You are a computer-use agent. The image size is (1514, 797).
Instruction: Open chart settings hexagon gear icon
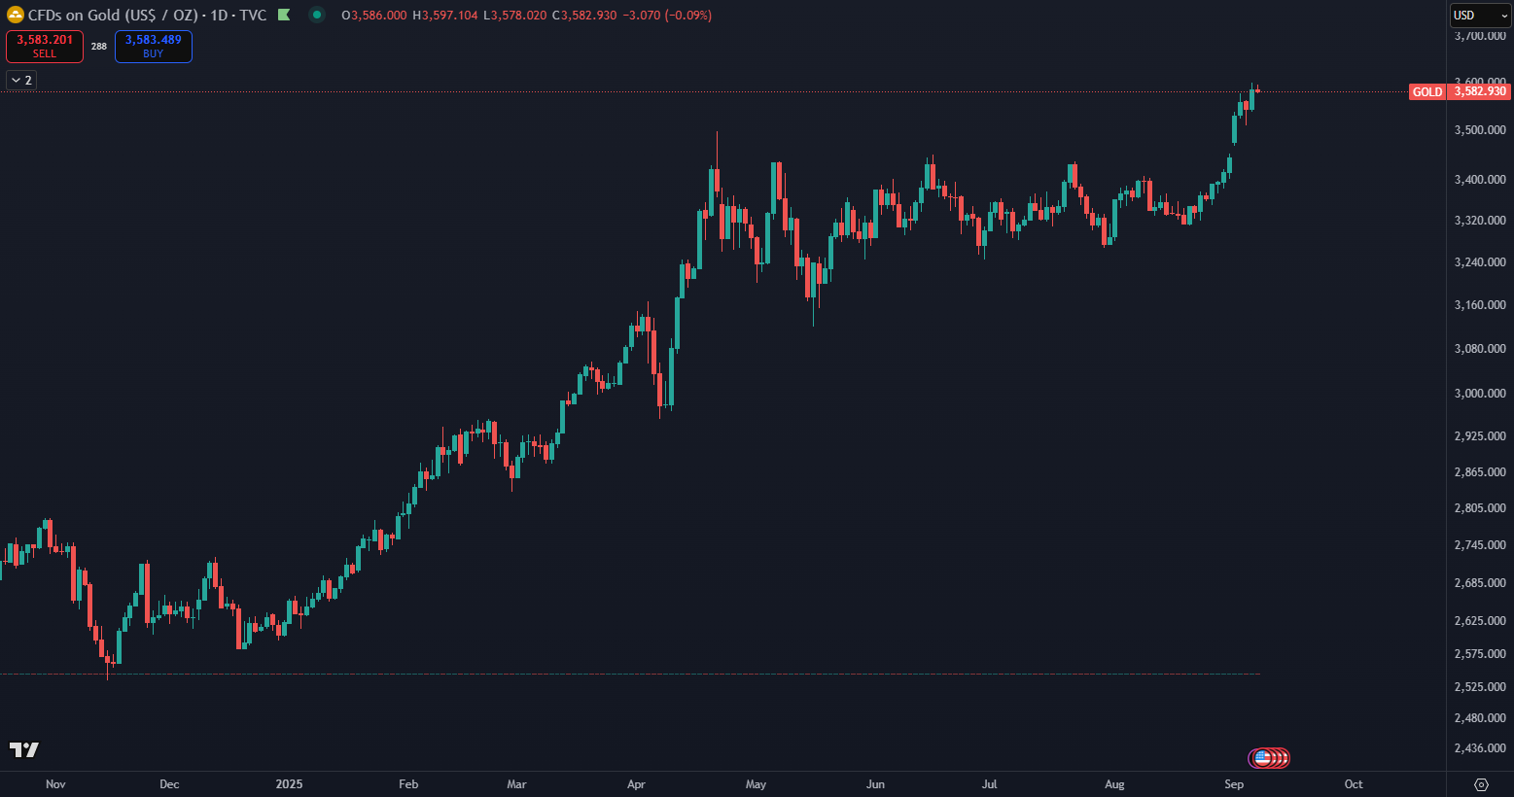point(1481,784)
